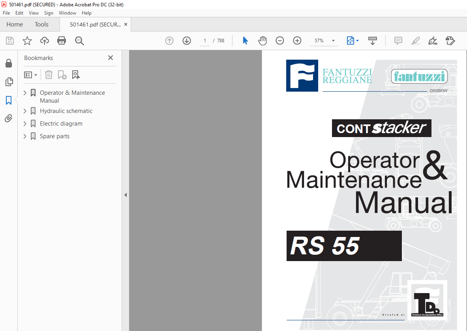Expand the Electric diagram bookmark
467x331 pixels.
coord(25,124)
